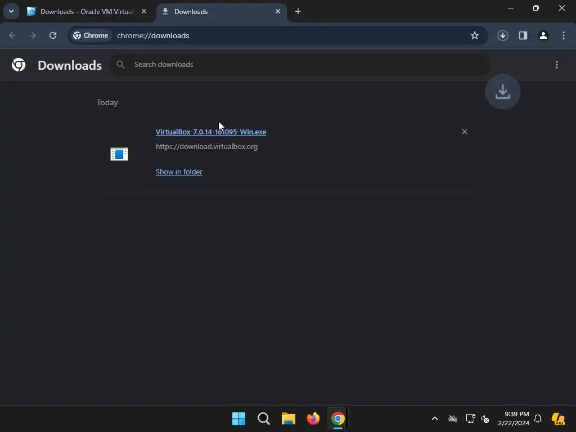Launch File Explorer from taskbar
Viewport: 576px width, 432px height.
tap(289, 418)
